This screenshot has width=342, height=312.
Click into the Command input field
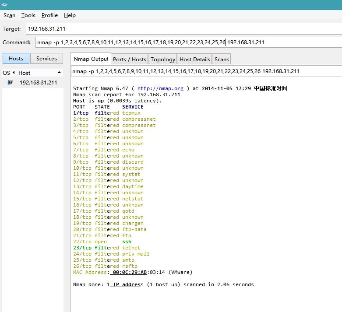[189, 42]
